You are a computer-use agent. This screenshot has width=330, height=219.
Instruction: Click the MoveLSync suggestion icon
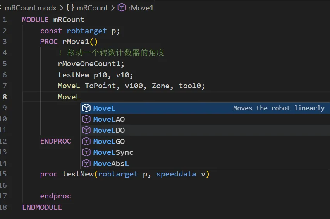tap(86, 152)
